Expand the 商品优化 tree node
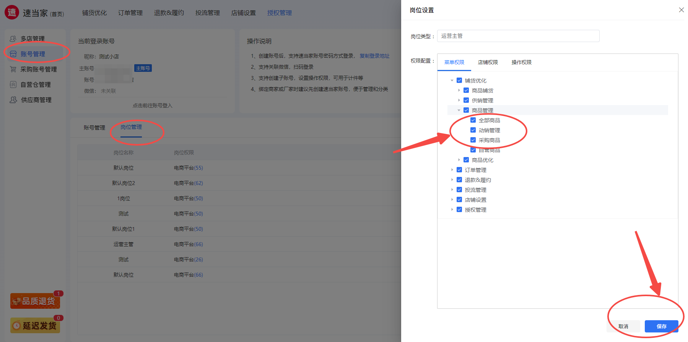688x342 pixels. point(459,160)
